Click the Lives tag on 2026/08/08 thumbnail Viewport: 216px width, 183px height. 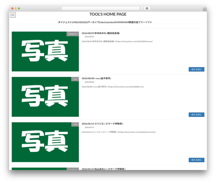coord(75,79)
